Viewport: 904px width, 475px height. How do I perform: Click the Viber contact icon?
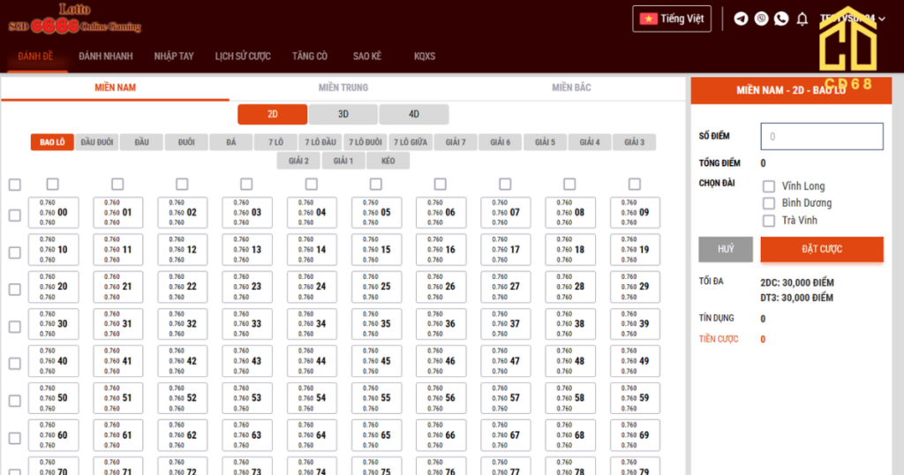pyautogui.click(x=761, y=19)
